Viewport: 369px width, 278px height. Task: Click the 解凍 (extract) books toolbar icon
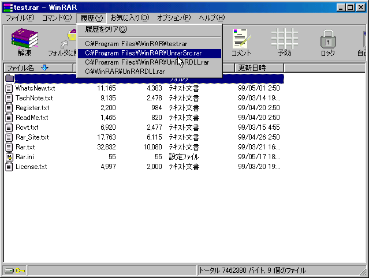[x=24, y=39]
